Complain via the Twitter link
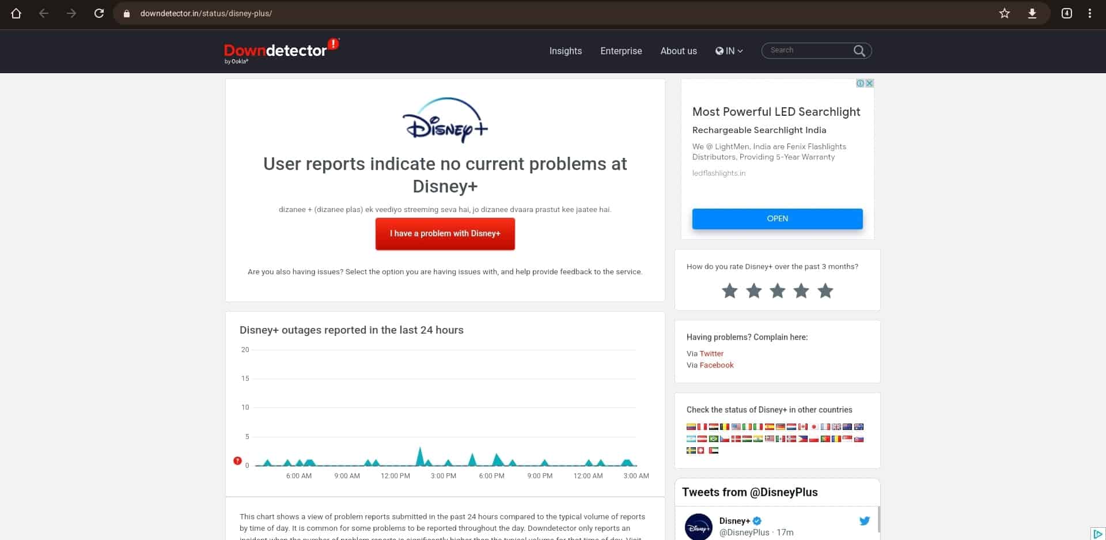The width and height of the screenshot is (1106, 540). click(x=711, y=353)
